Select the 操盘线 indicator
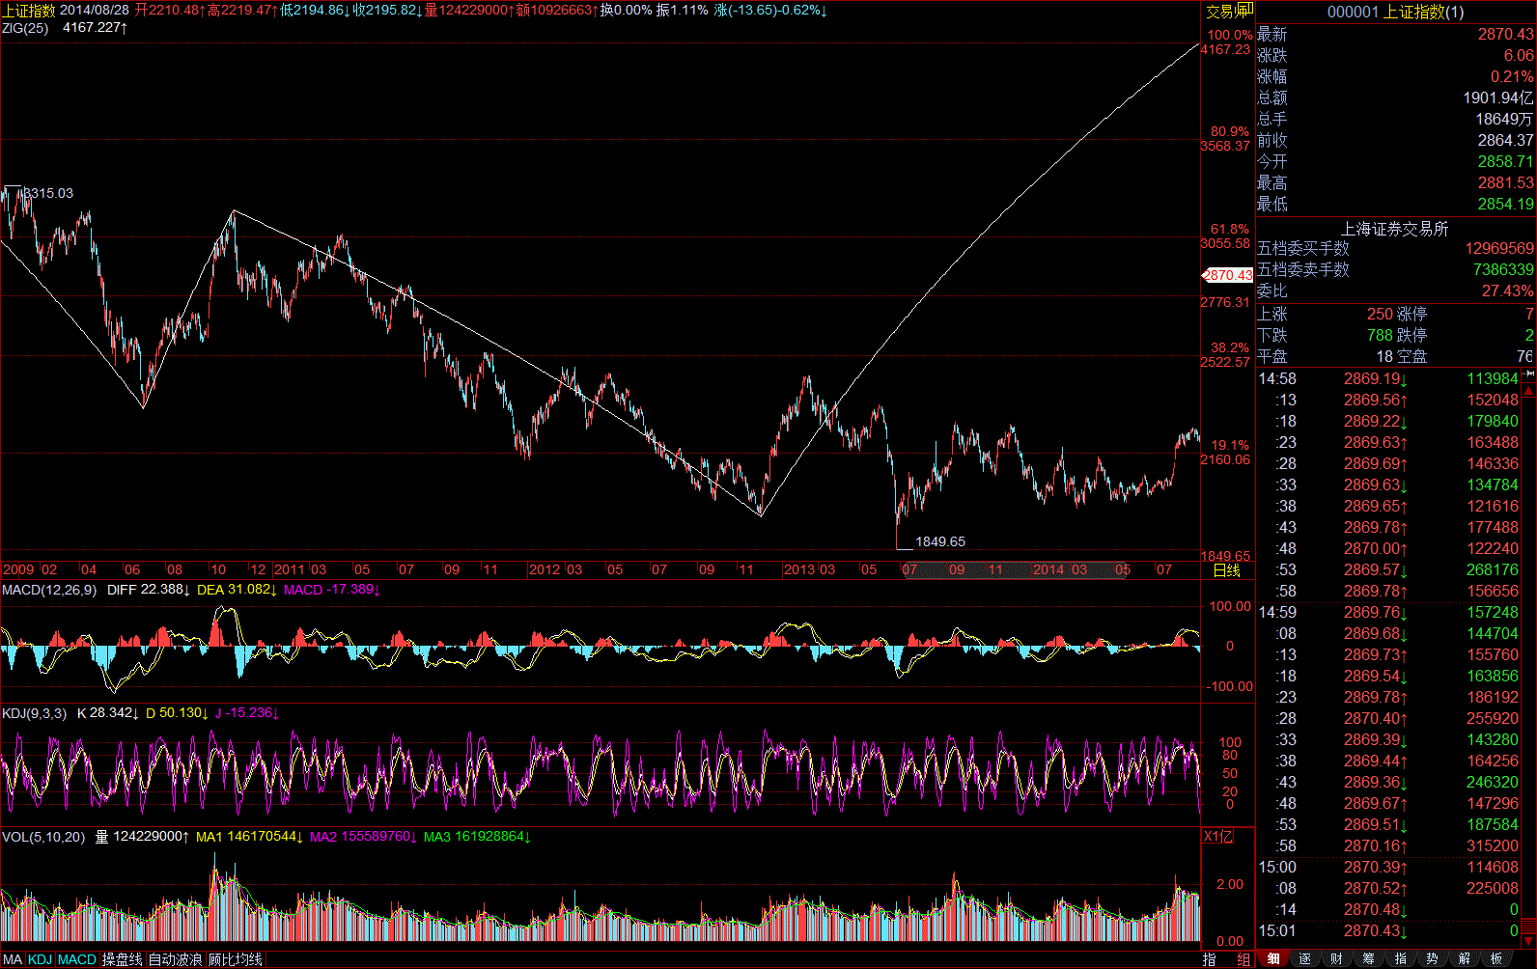Viewport: 1537px width, 969px height. (x=123, y=959)
